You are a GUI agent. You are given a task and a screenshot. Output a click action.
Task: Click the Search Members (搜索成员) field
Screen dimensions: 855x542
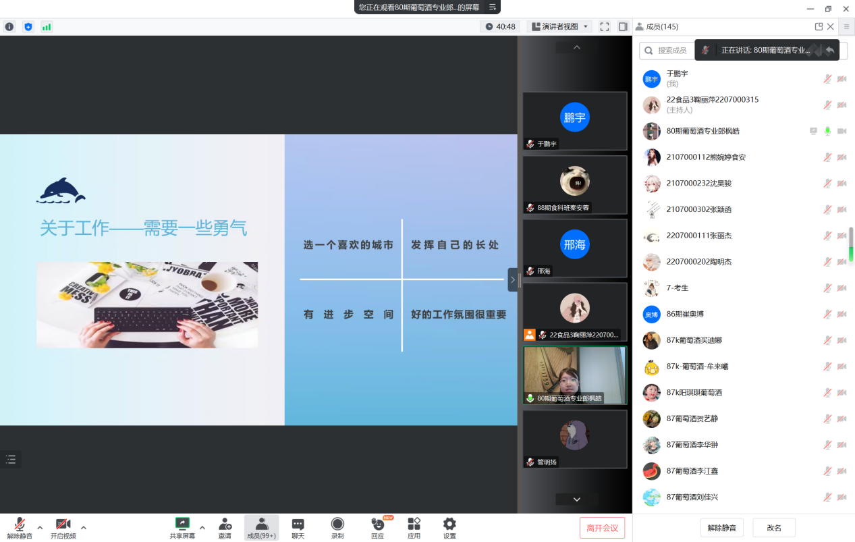[665, 51]
